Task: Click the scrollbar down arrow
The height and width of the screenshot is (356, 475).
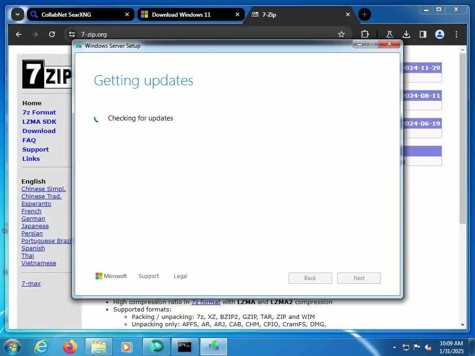Action: (x=462, y=324)
